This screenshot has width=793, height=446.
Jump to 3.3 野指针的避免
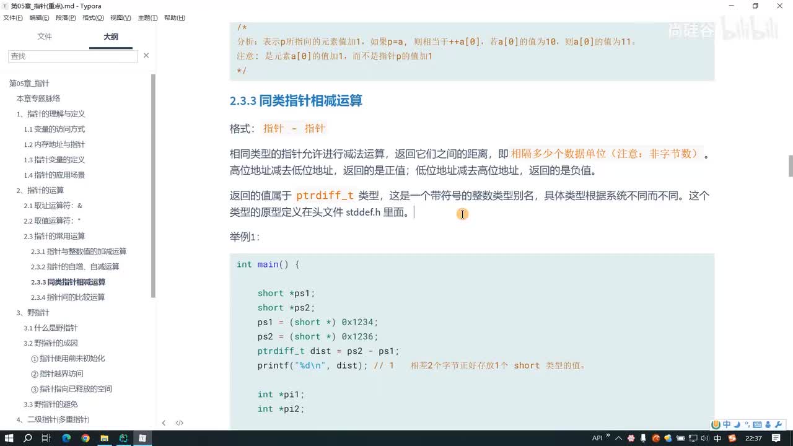coord(51,404)
